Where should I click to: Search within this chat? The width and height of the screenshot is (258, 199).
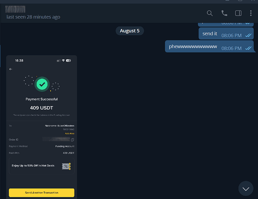point(210,13)
